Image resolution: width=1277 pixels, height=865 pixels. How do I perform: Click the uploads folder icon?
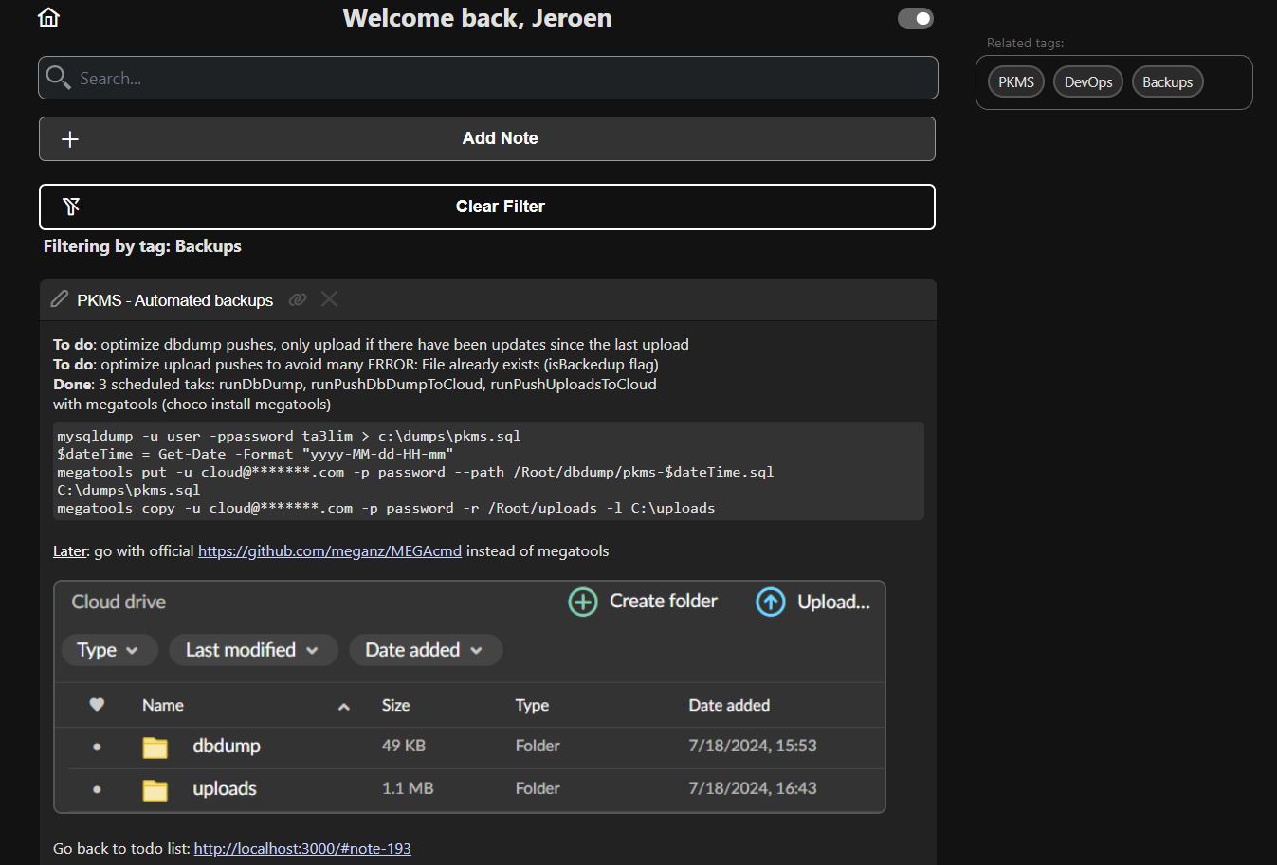tap(155, 790)
